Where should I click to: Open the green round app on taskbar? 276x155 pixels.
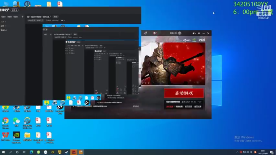point(39,152)
